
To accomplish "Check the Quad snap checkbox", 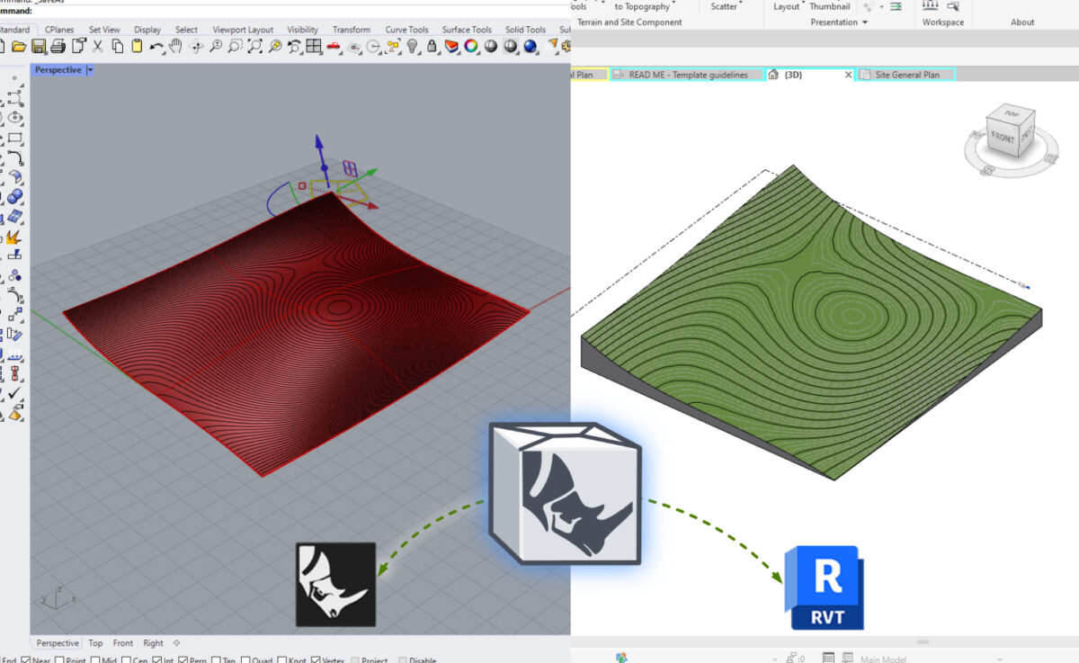I will click(x=245, y=659).
